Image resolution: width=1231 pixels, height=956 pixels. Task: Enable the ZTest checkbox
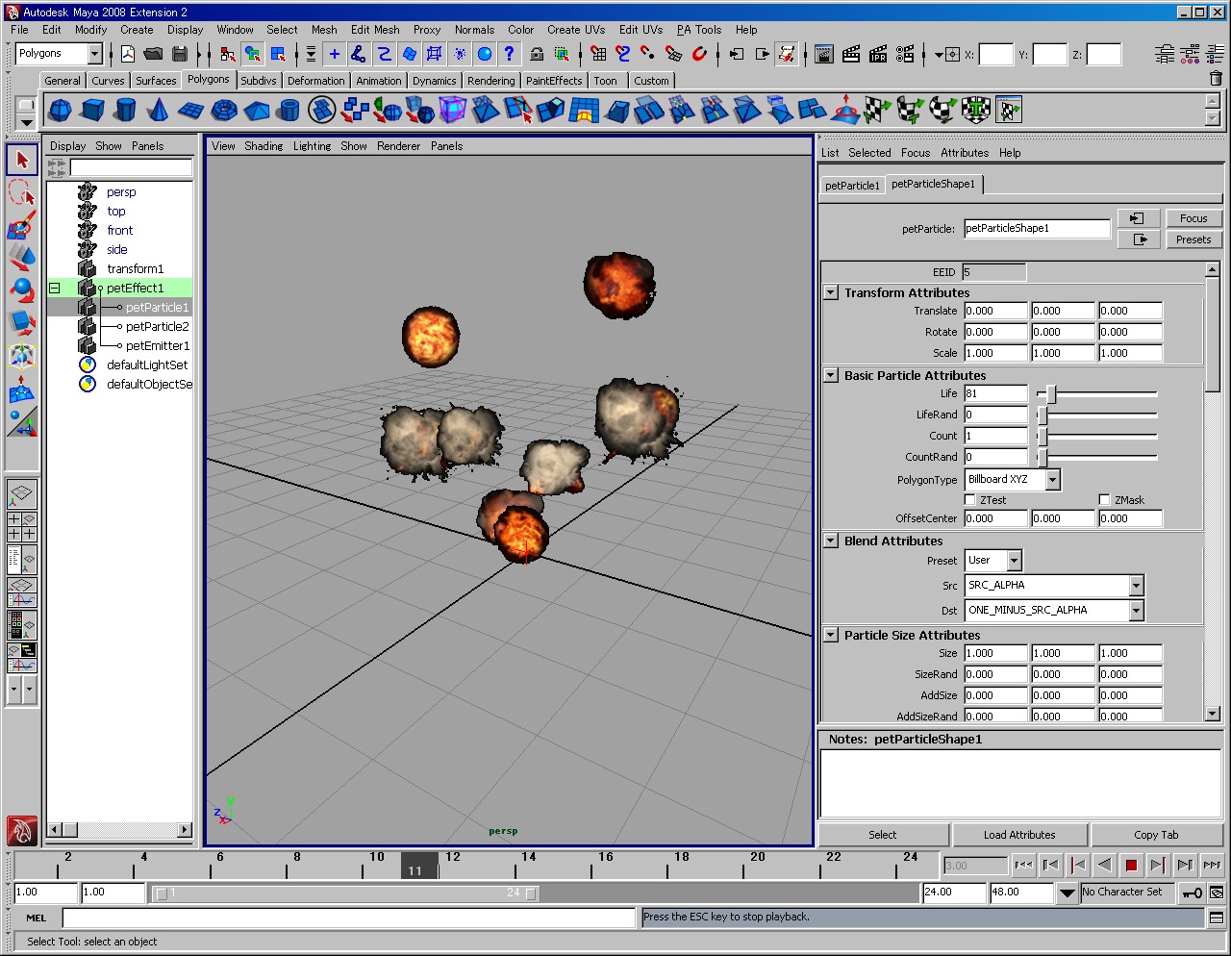[969, 499]
